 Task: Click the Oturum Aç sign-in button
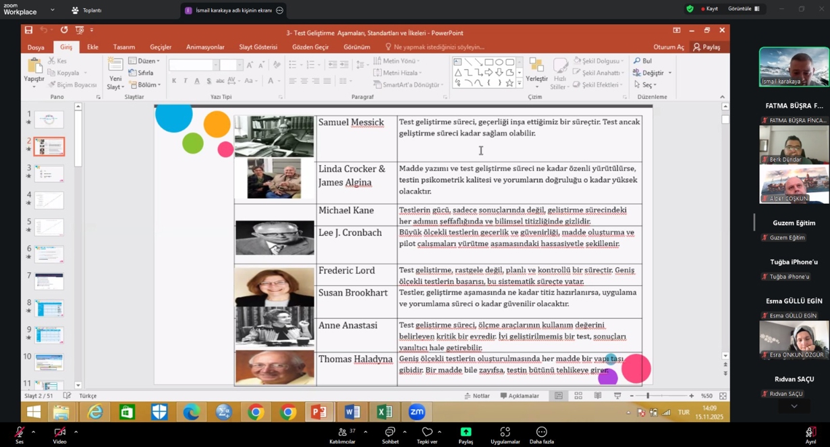668,47
